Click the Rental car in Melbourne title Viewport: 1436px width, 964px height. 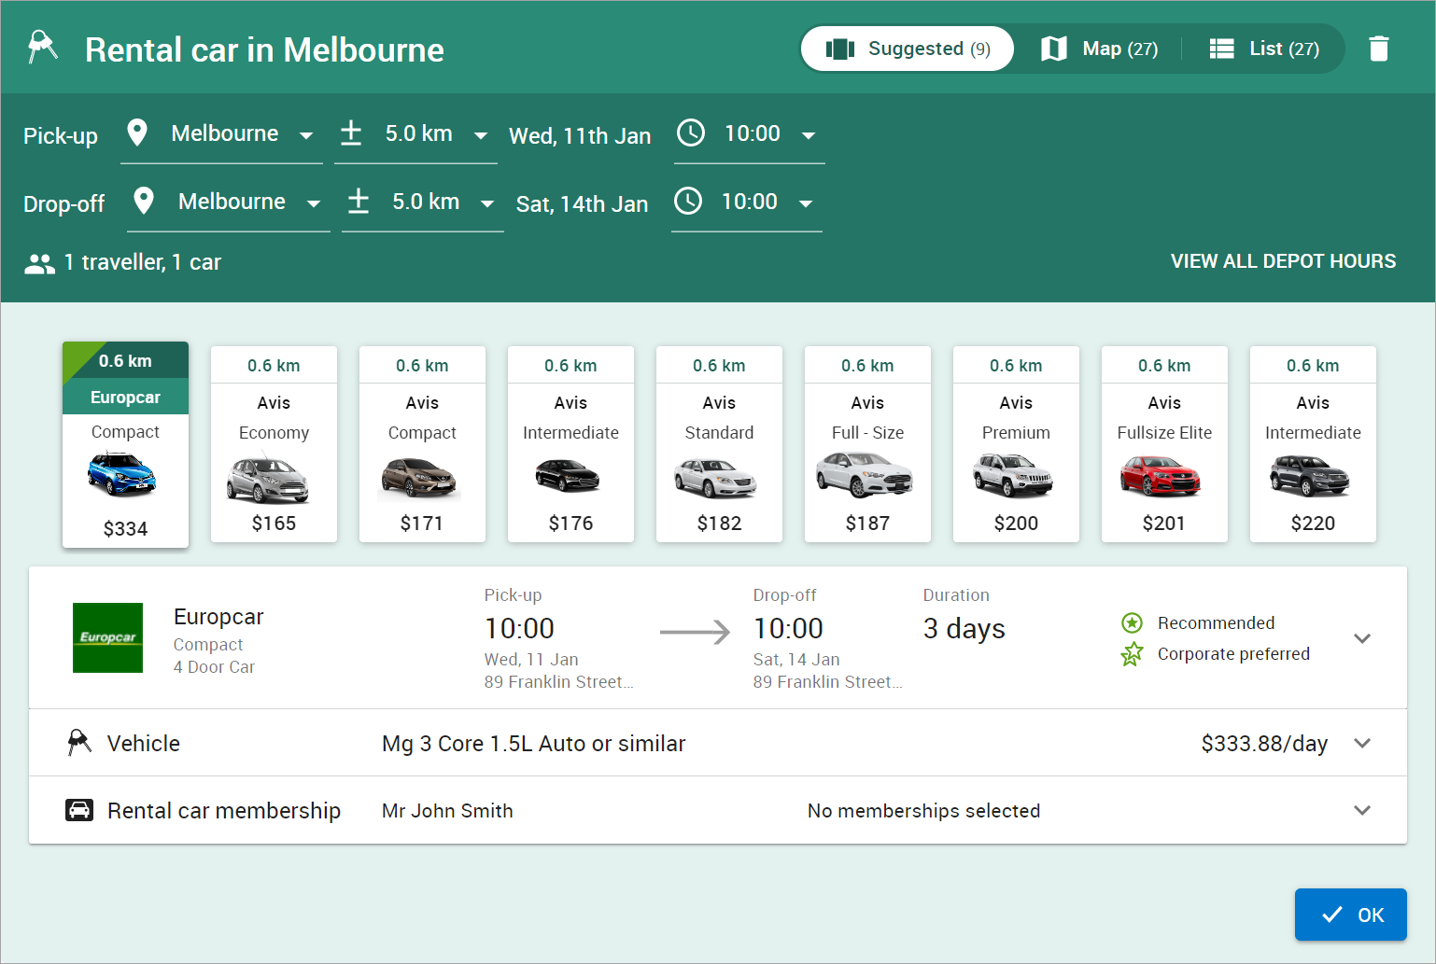click(x=264, y=49)
